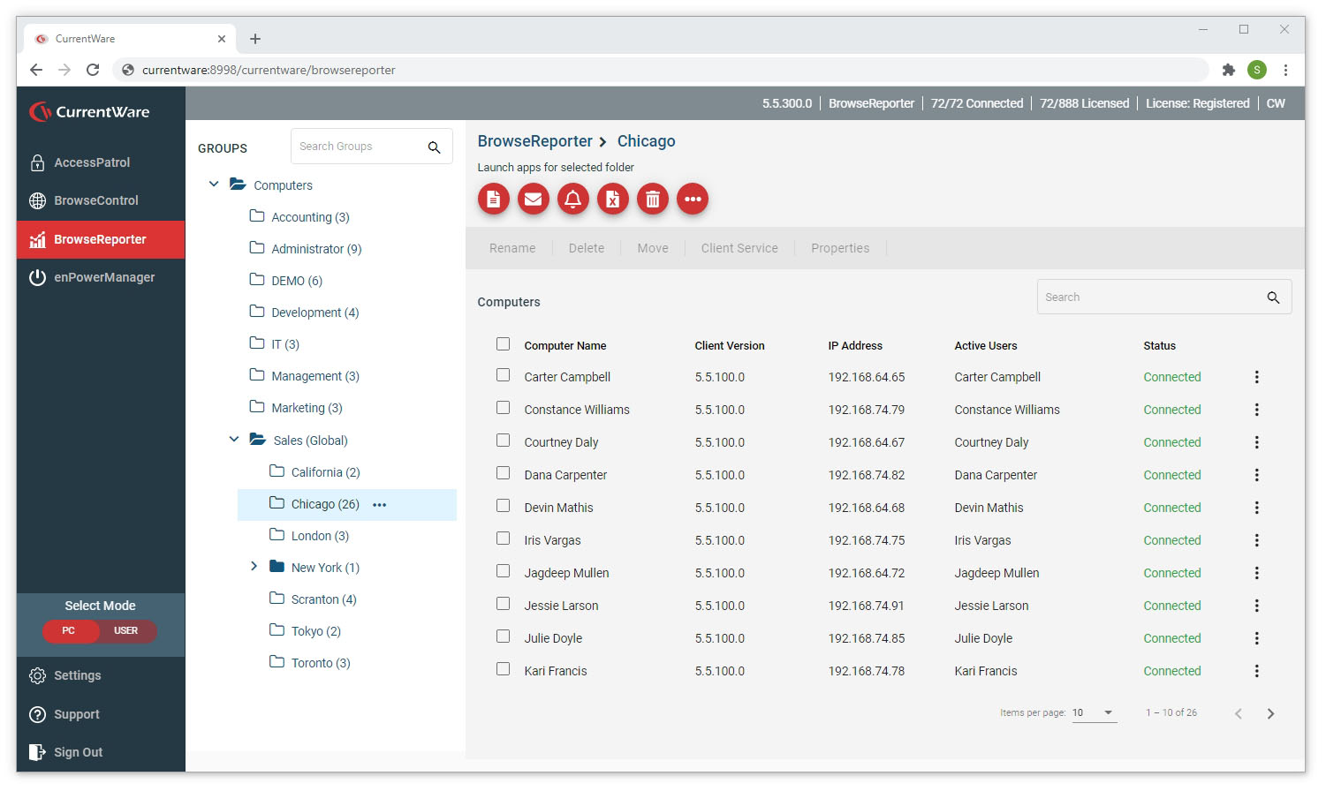This screenshot has width=1326, height=791.
Task: Open Chicago folder ellipsis options
Action: (x=380, y=505)
